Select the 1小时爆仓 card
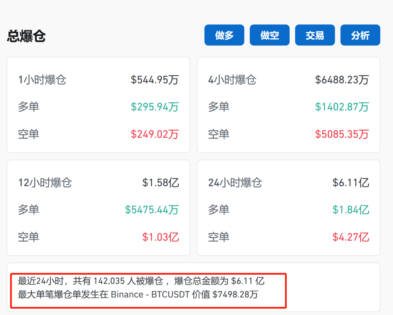The image size is (393, 315). pos(98,105)
